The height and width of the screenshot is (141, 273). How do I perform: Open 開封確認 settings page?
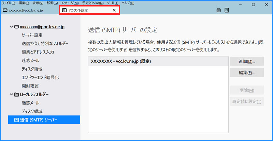(30, 86)
